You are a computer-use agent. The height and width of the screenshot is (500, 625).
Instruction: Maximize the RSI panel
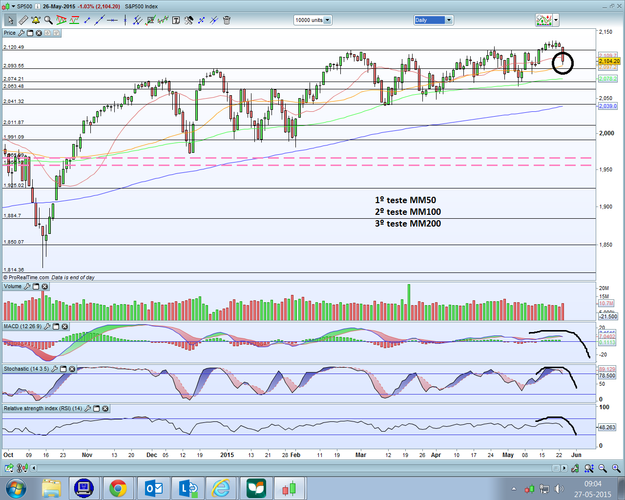[x=96, y=408]
